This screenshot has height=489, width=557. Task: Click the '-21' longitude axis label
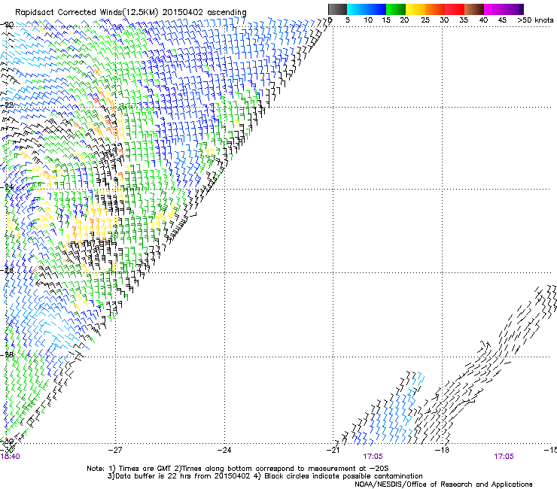tap(333, 450)
